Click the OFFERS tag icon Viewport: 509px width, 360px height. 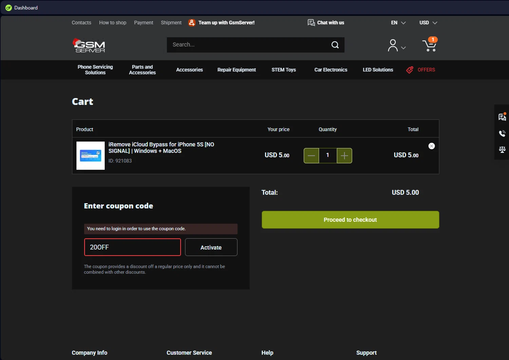point(410,70)
